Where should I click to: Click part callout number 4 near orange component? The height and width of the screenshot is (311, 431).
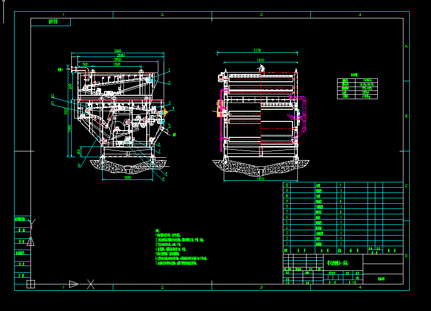[173, 108]
